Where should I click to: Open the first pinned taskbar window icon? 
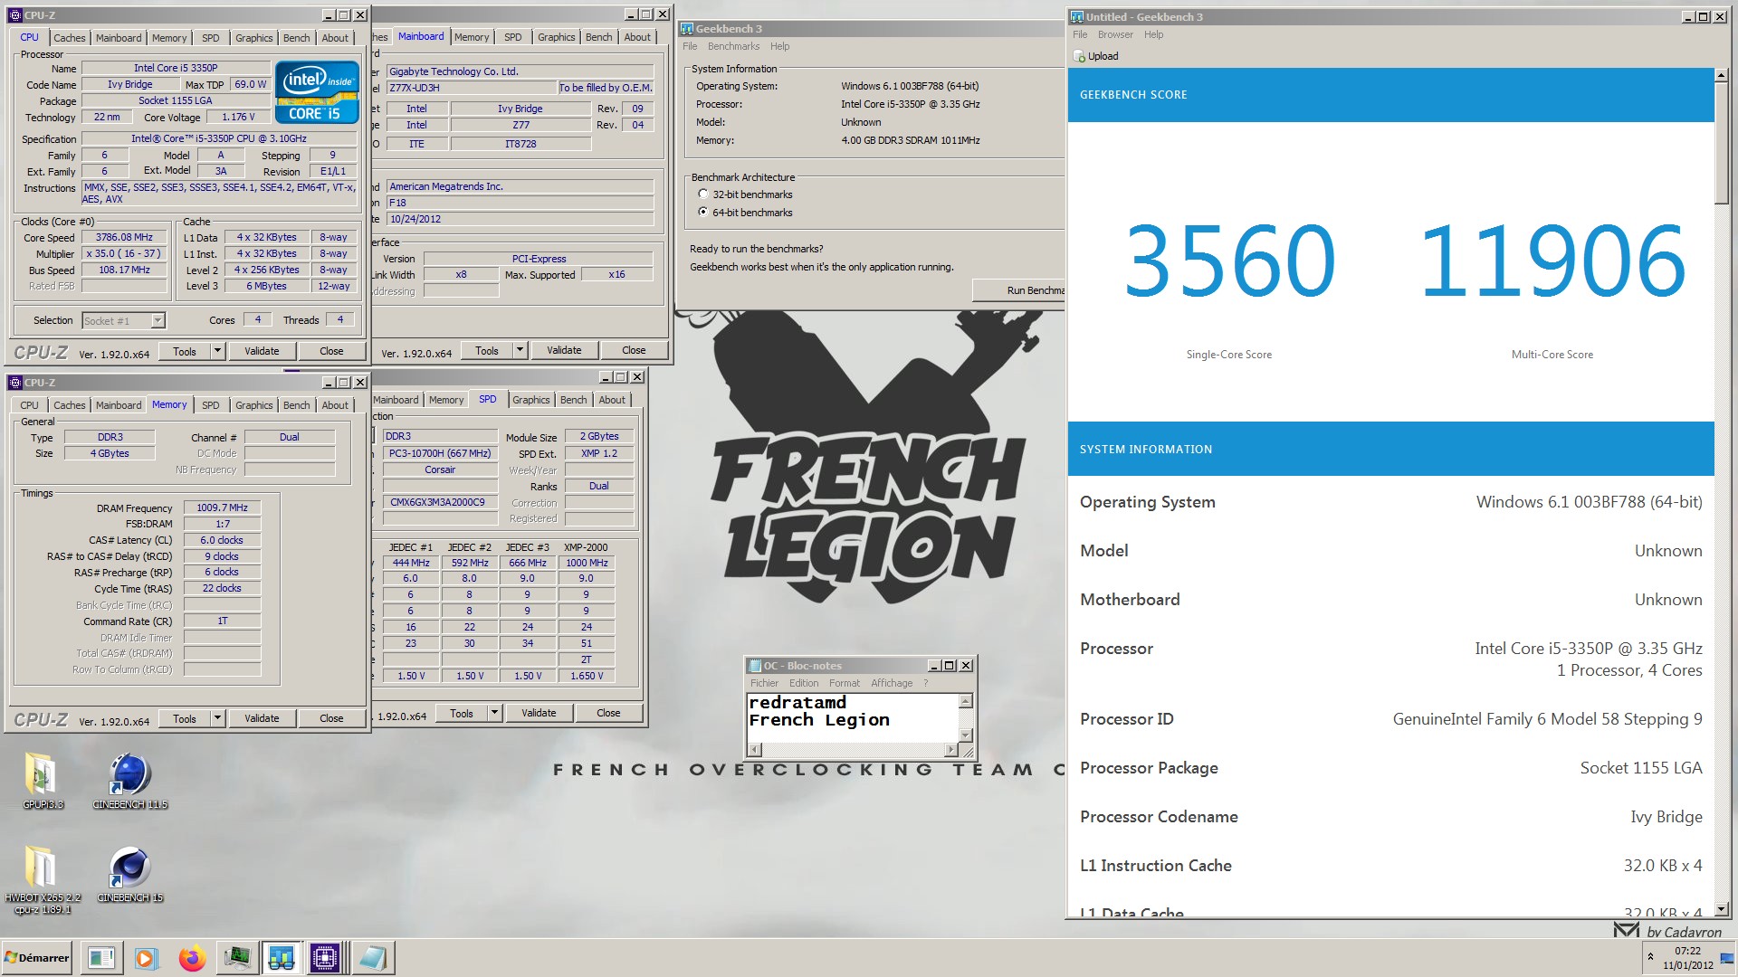pyautogui.click(x=101, y=958)
